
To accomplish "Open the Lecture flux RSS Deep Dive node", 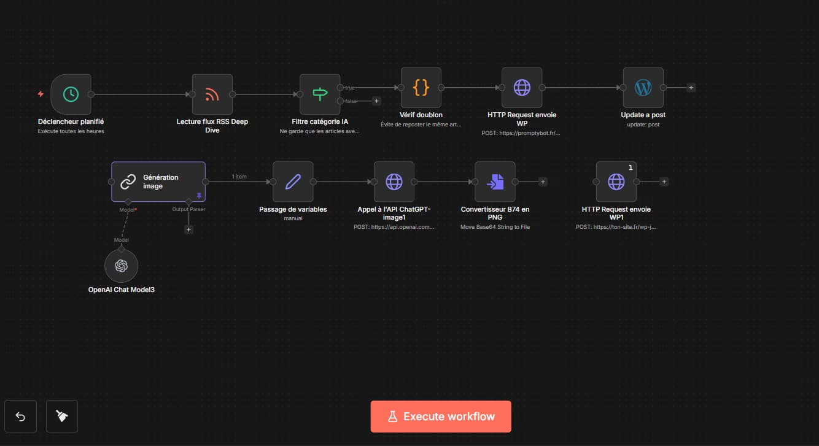I will [x=212, y=94].
